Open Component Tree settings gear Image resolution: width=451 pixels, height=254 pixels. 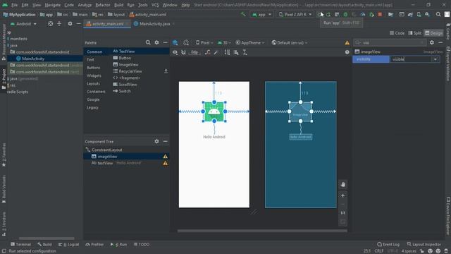(x=156, y=141)
